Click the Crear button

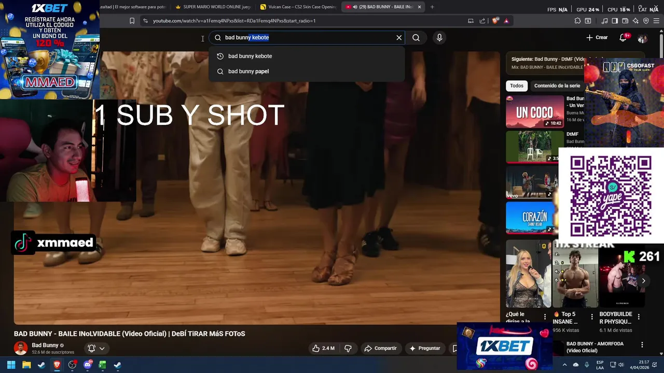coord(597,37)
